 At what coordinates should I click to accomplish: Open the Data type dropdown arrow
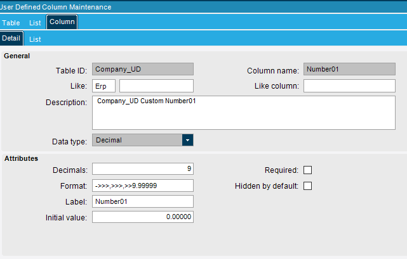(188, 140)
